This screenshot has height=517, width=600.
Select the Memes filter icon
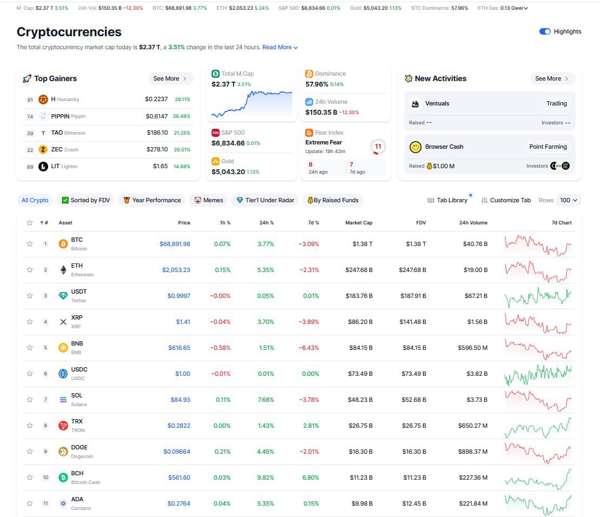(197, 200)
